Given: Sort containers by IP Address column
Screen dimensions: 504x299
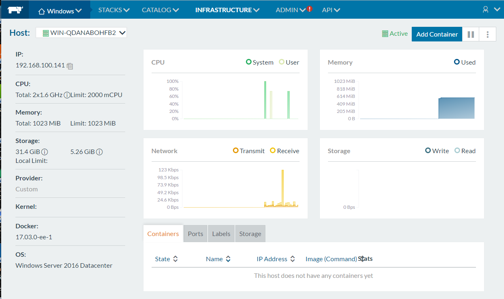Looking at the screenshot, I should (276, 259).
